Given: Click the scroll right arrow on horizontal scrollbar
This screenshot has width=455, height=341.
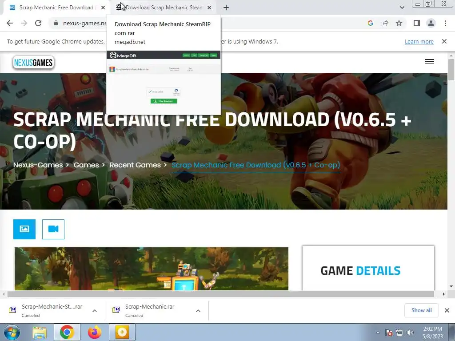Looking at the screenshot, I should point(443,294).
